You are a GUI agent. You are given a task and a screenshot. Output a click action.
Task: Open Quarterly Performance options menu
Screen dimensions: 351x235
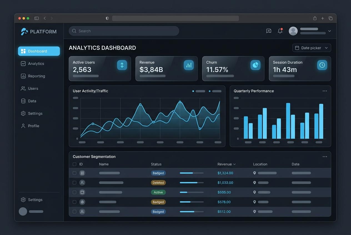point(325,91)
